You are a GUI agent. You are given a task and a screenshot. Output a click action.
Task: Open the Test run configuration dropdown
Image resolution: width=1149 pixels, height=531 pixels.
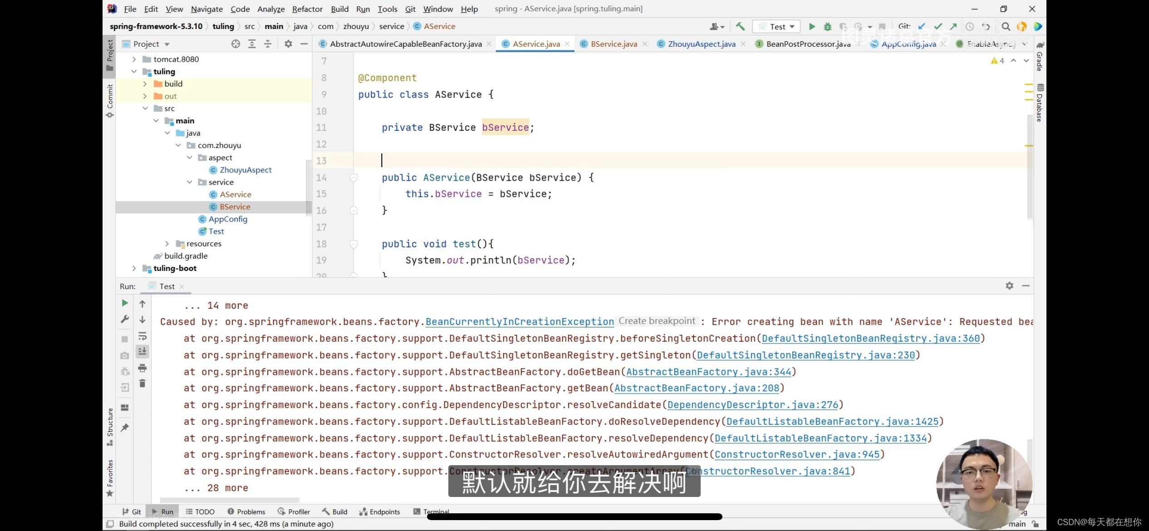tap(776, 26)
